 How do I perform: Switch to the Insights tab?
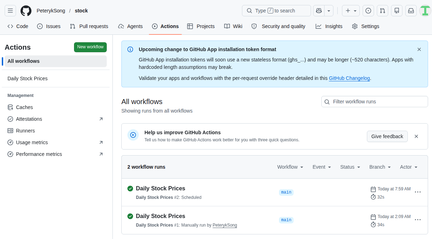pos(329,26)
